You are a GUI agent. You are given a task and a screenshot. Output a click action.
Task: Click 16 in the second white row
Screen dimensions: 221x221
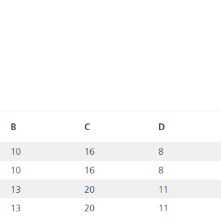click(90, 170)
